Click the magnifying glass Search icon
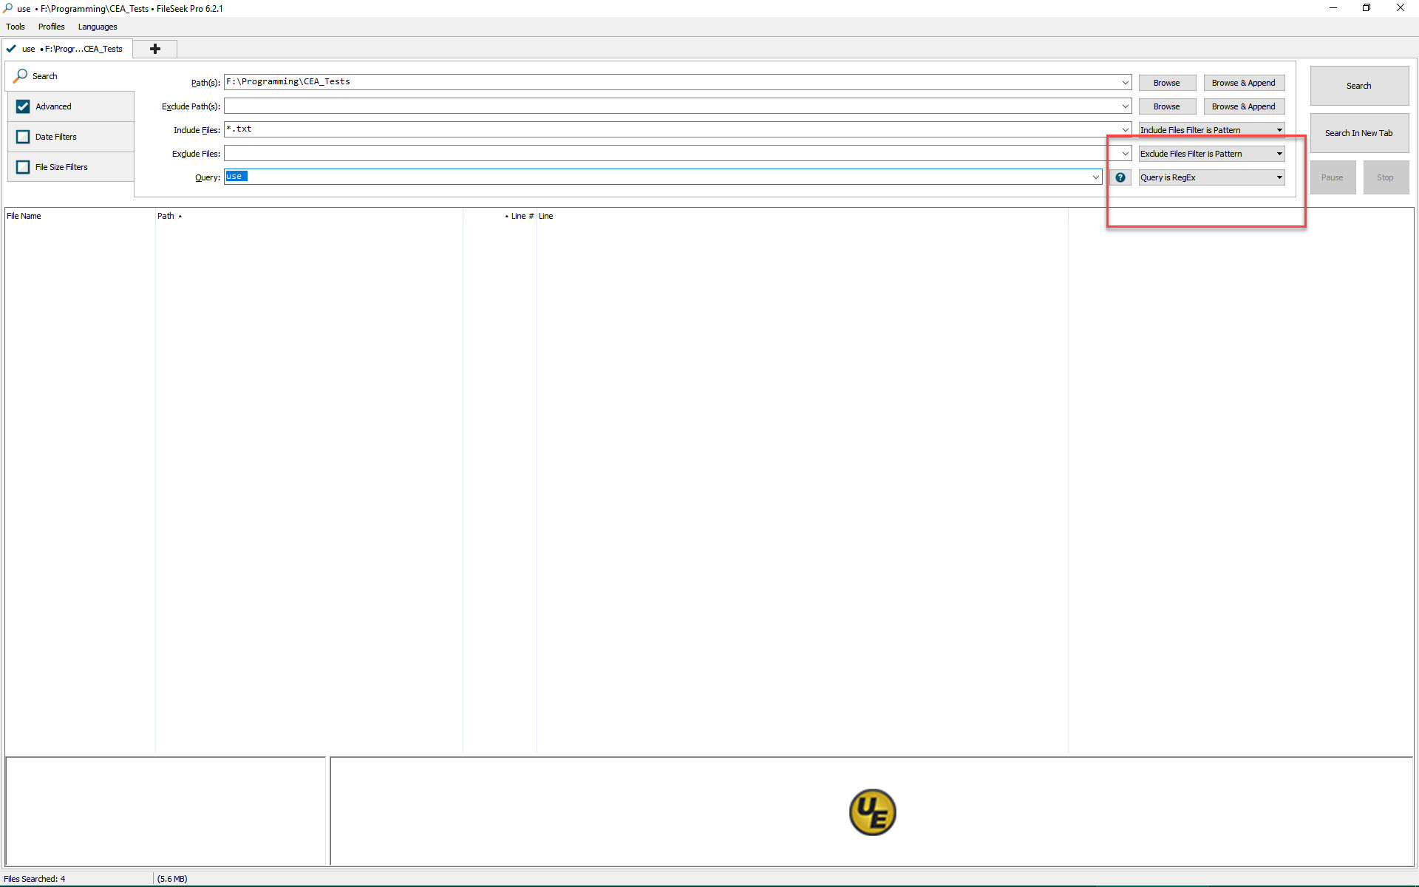The width and height of the screenshot is (1419, 887). click(21, 76)
